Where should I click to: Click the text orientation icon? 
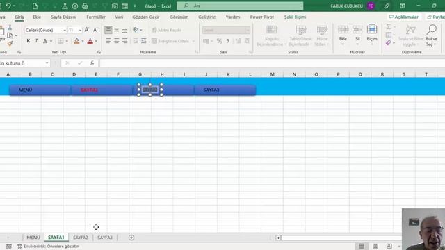(x=136, y=29)
